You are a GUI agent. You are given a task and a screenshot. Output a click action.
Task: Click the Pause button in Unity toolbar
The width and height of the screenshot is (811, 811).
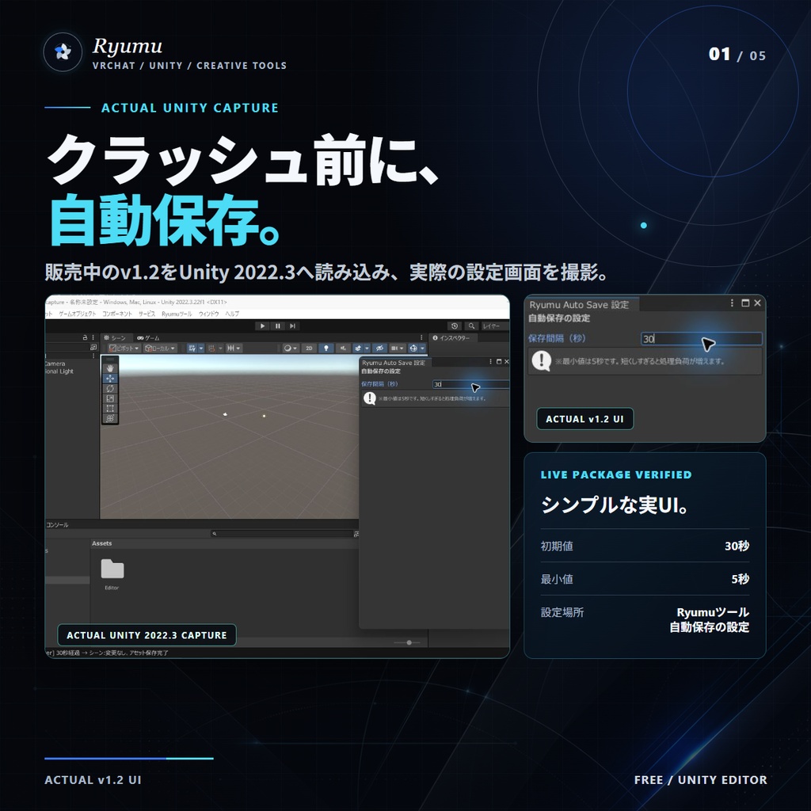point(278,326)
